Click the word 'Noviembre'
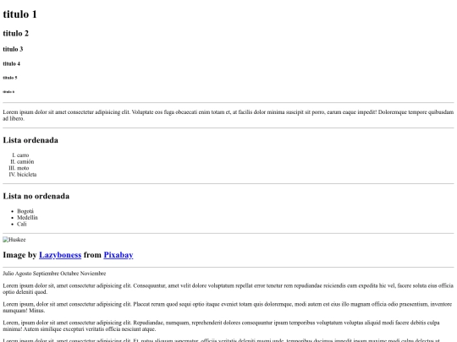 [93, 274]
